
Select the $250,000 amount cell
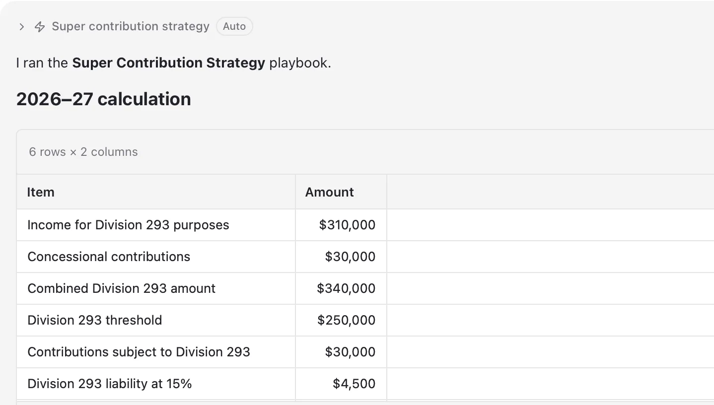341,320
